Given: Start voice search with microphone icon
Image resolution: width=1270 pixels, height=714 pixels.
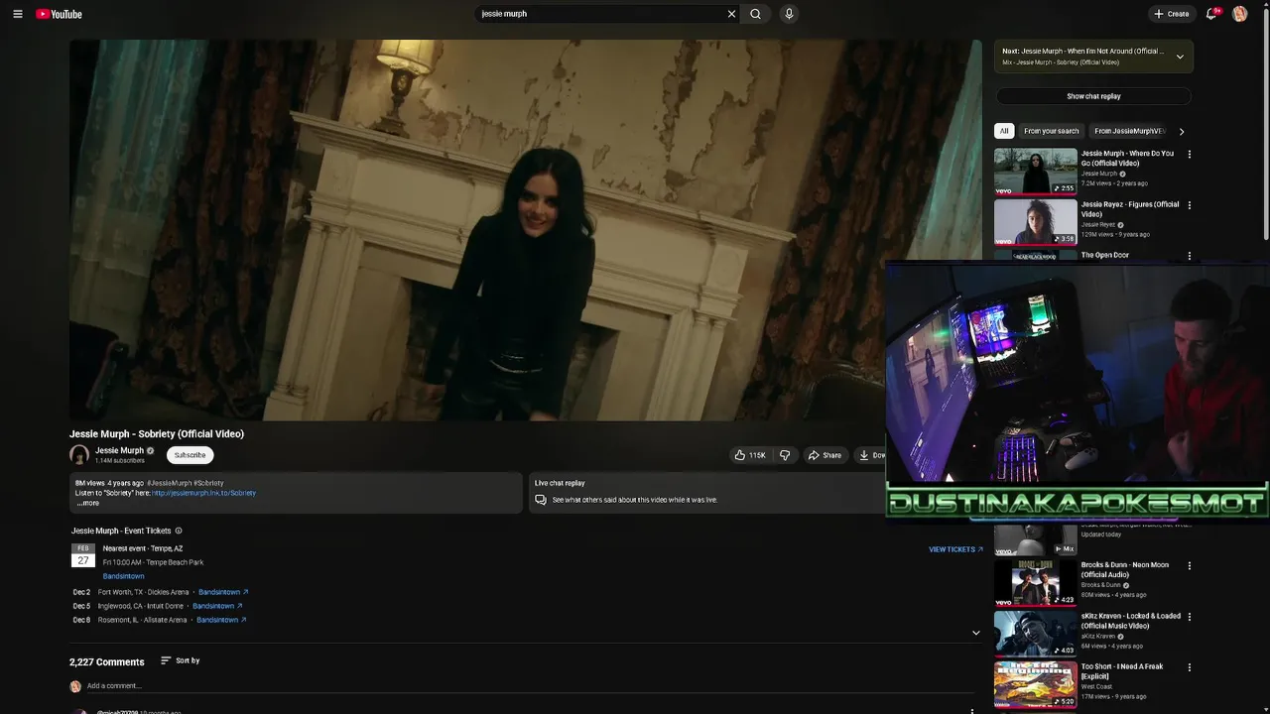Looking at the screenshot, I should tap(789, 14).
